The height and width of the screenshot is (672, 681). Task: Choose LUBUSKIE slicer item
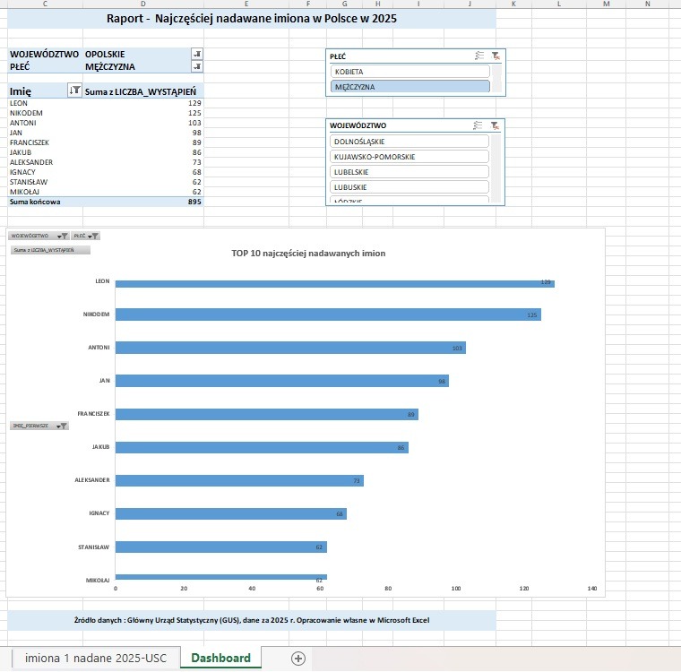click(x=409, y=187)
